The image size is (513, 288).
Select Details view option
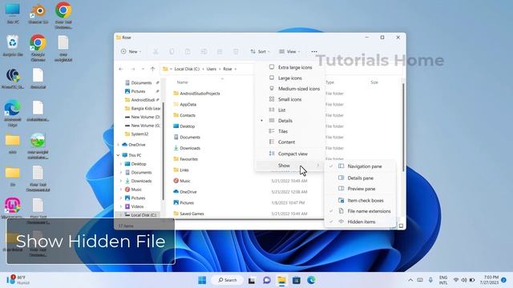point(290,121)
